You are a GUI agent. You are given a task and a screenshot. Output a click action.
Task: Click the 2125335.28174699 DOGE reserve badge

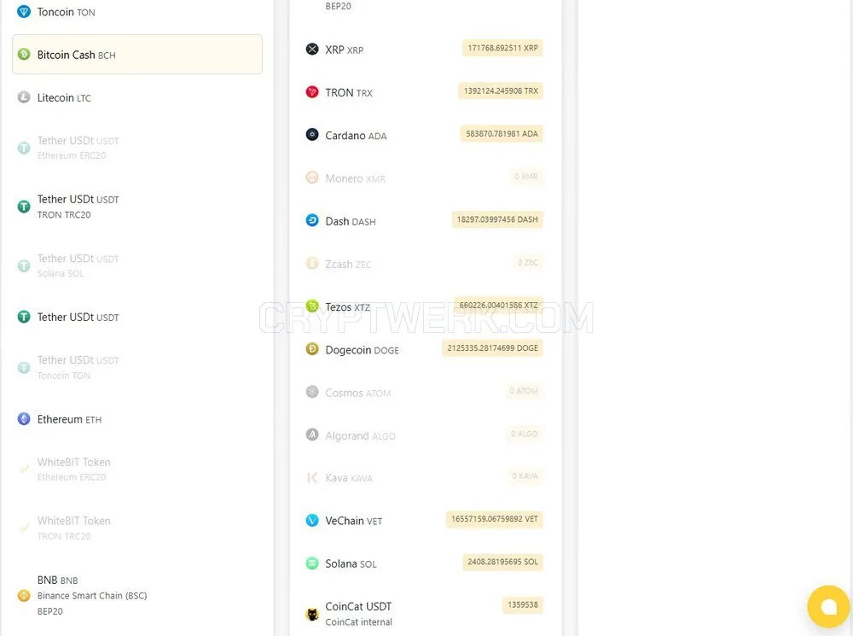coord(492,348)
